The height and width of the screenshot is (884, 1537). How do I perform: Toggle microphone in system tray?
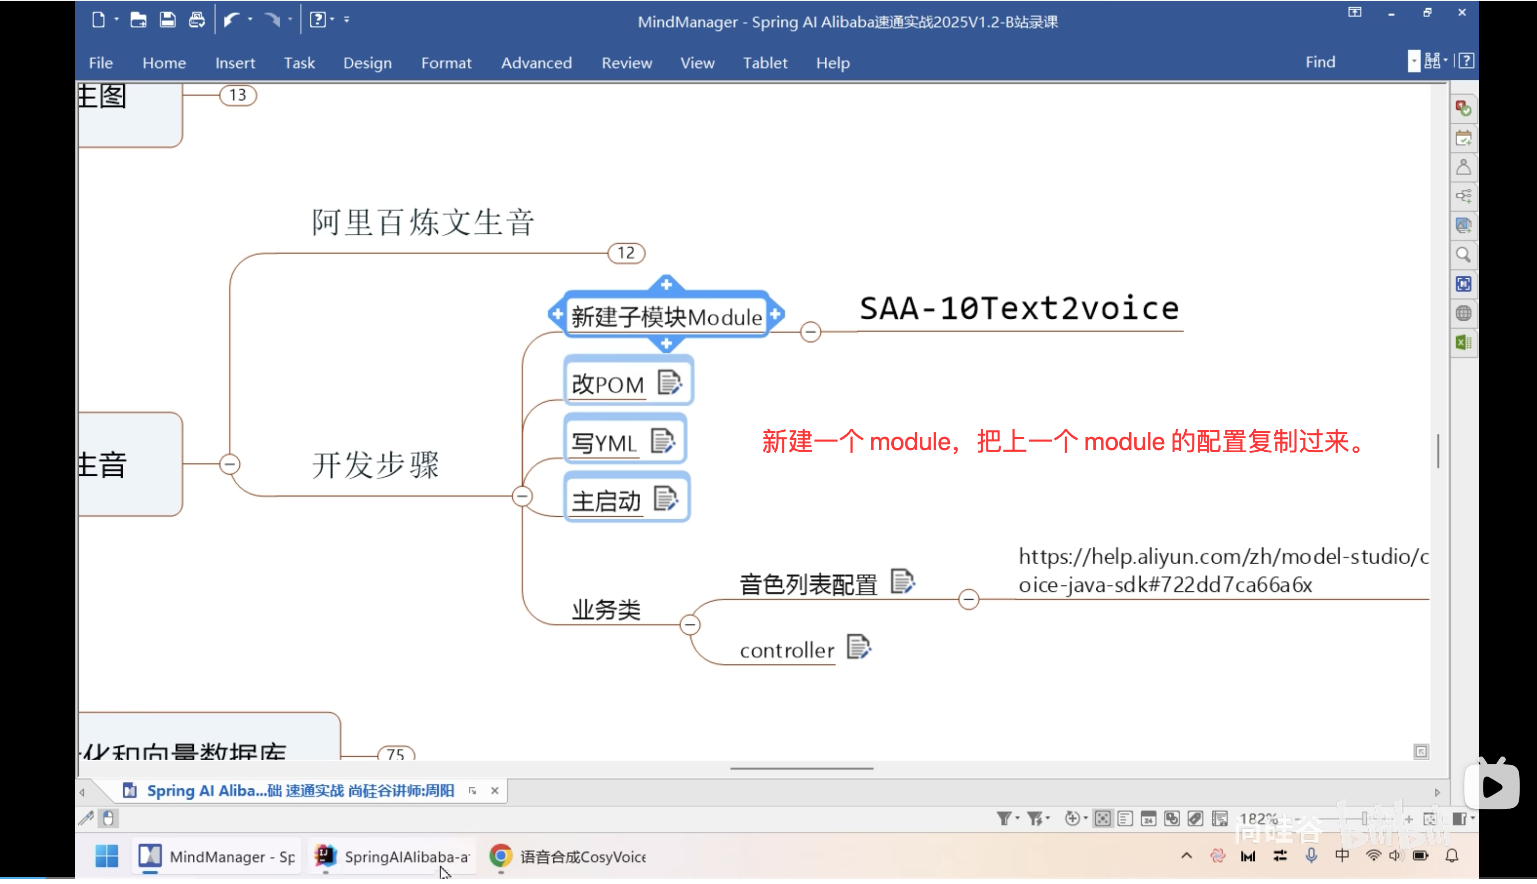1310,856
